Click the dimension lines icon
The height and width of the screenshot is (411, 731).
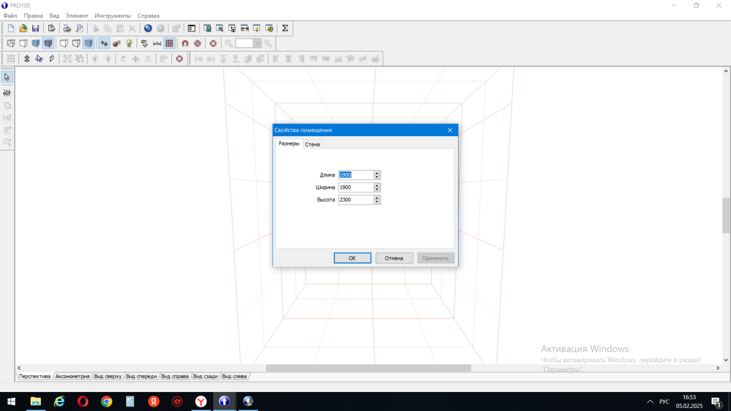point(157,43)
